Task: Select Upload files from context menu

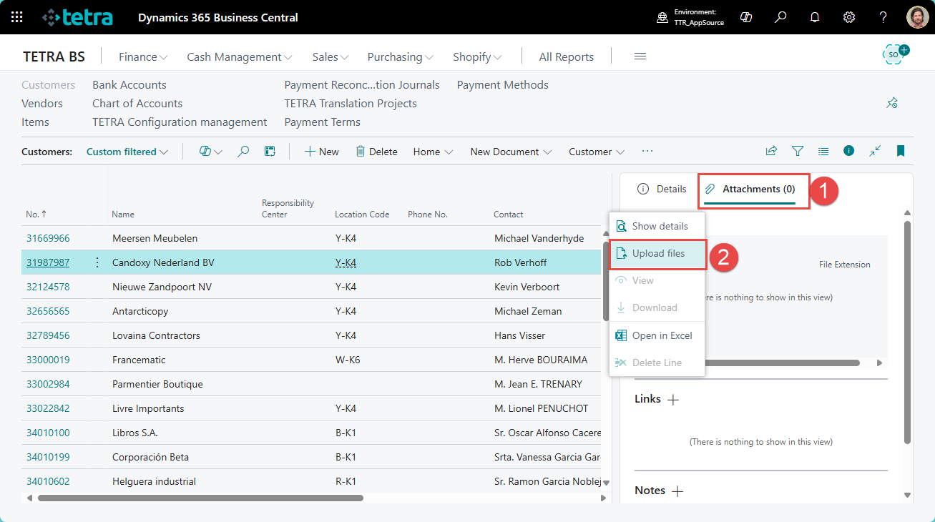Action: pyautogui.click(x=658, y=254)
